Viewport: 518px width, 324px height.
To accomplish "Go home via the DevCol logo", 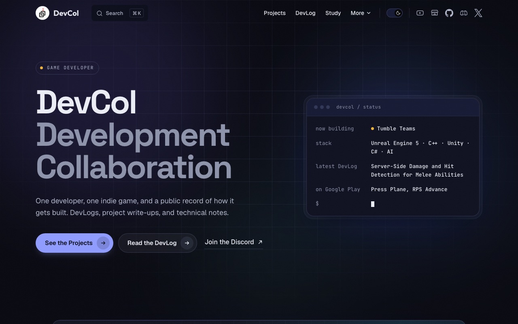I will 57,13.
